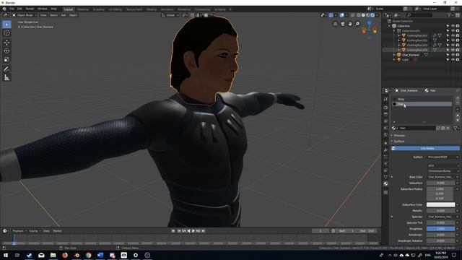This screenshot has height=260, width=462.
Task: Hide ClothingTest.001 with its eye icon
Action: click(453, 35)
